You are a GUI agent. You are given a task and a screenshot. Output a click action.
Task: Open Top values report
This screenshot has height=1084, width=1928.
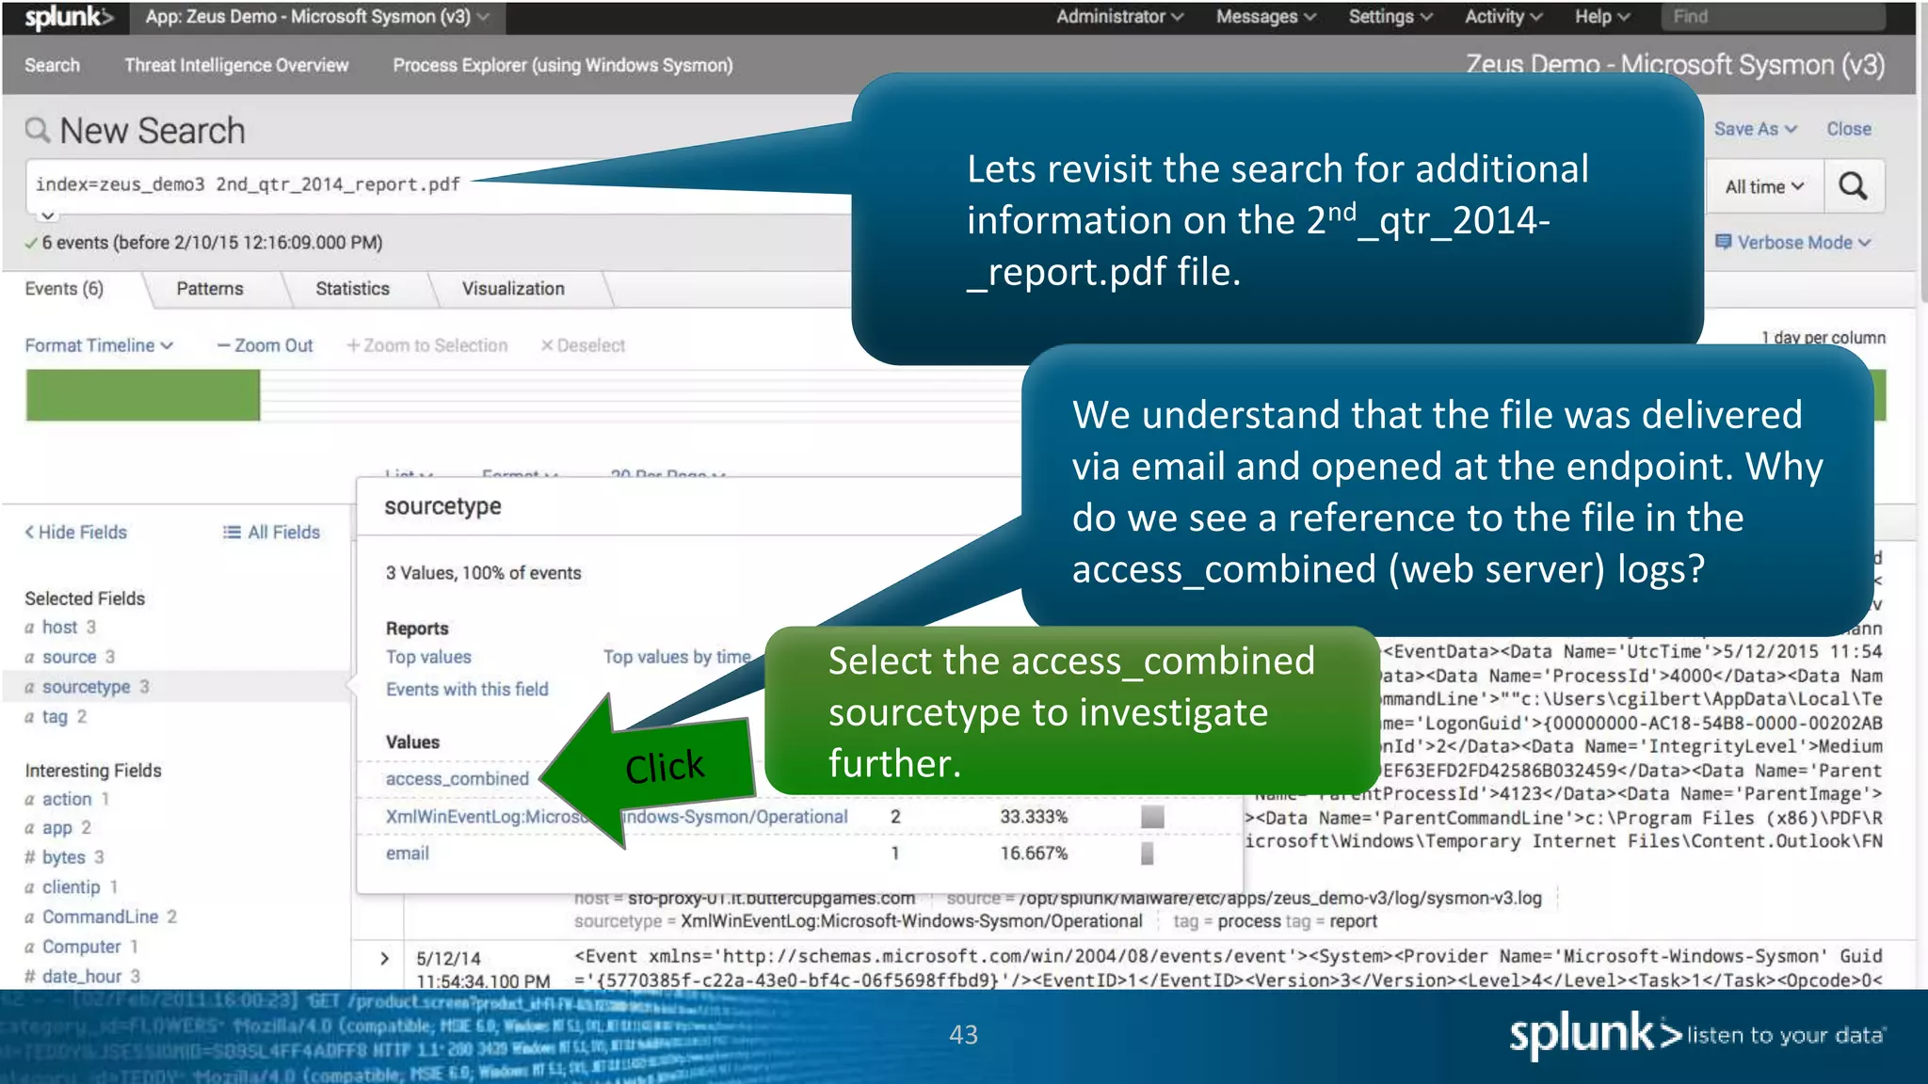[428, 657]
